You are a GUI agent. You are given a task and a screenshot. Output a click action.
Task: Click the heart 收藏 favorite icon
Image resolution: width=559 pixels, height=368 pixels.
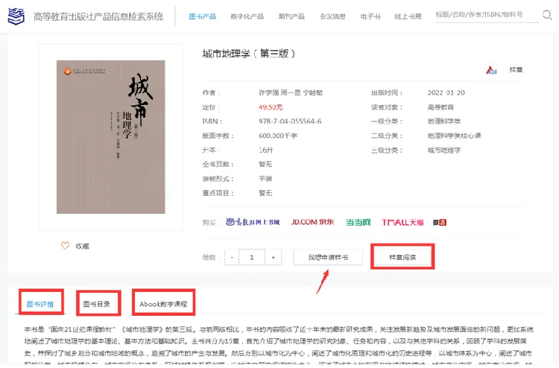(x=66, y=246)
